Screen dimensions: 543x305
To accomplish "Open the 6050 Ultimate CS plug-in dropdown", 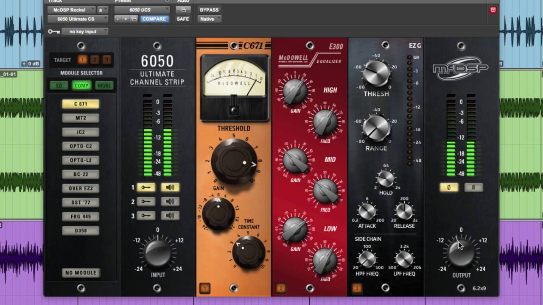I will 78,19.
